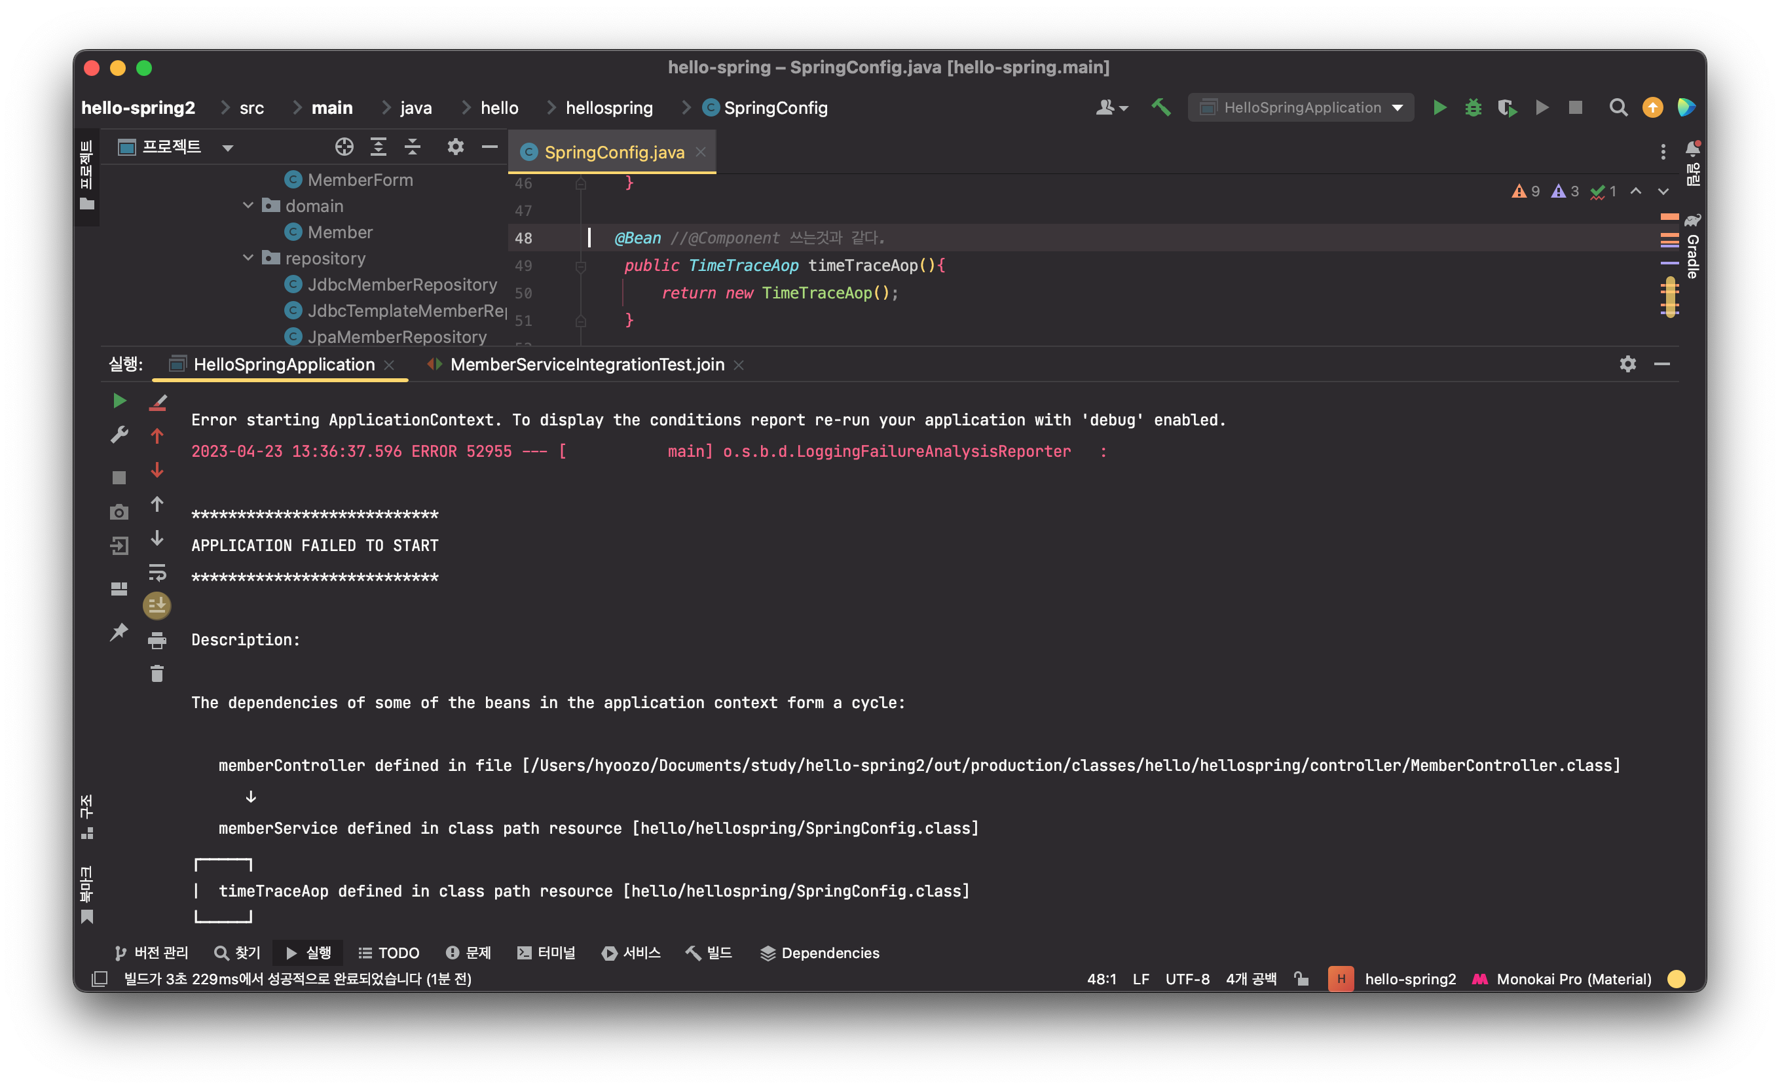
Task: Collapse all items in project tree
Action: 413,147
